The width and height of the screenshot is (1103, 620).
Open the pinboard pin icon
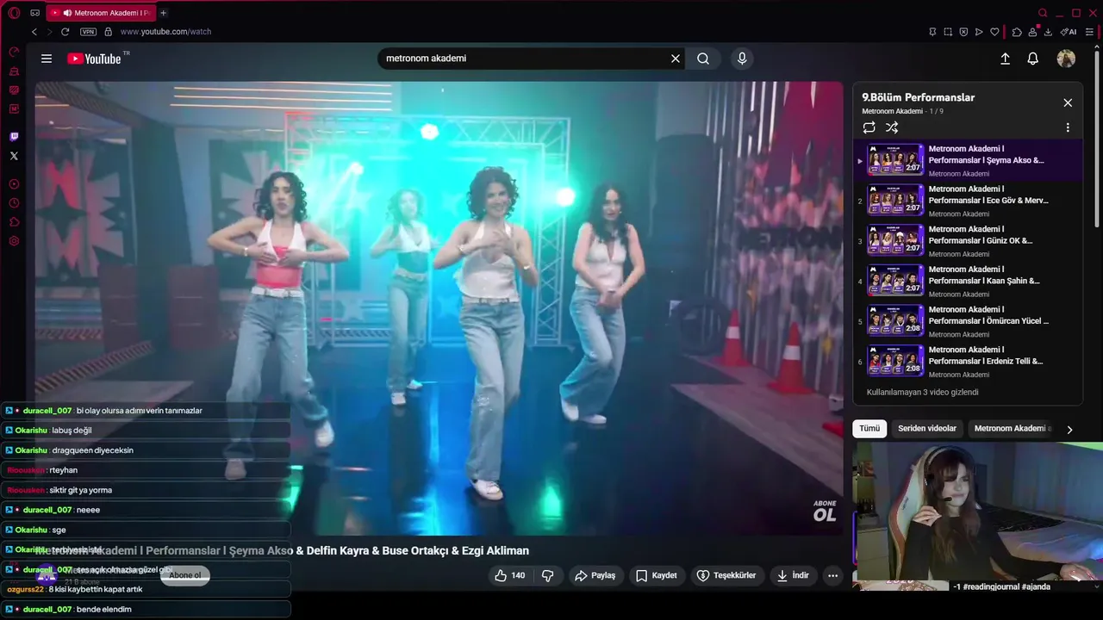pos(932,32)
